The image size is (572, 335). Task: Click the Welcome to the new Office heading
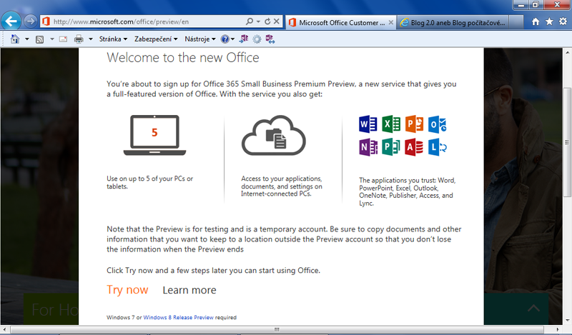click(183, 58)
